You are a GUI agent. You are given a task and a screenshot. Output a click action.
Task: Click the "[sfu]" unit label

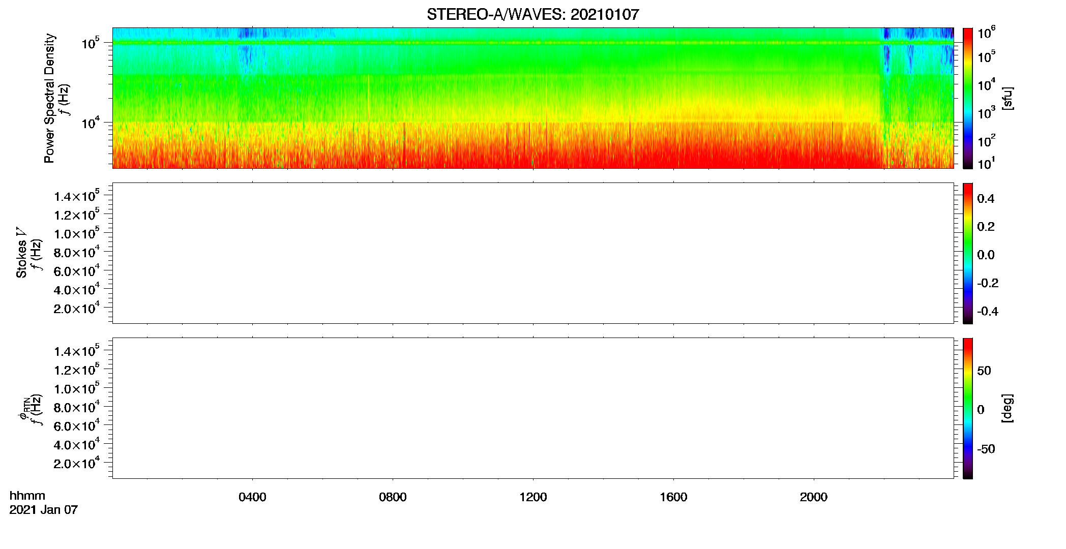[x=1008, y=98]
